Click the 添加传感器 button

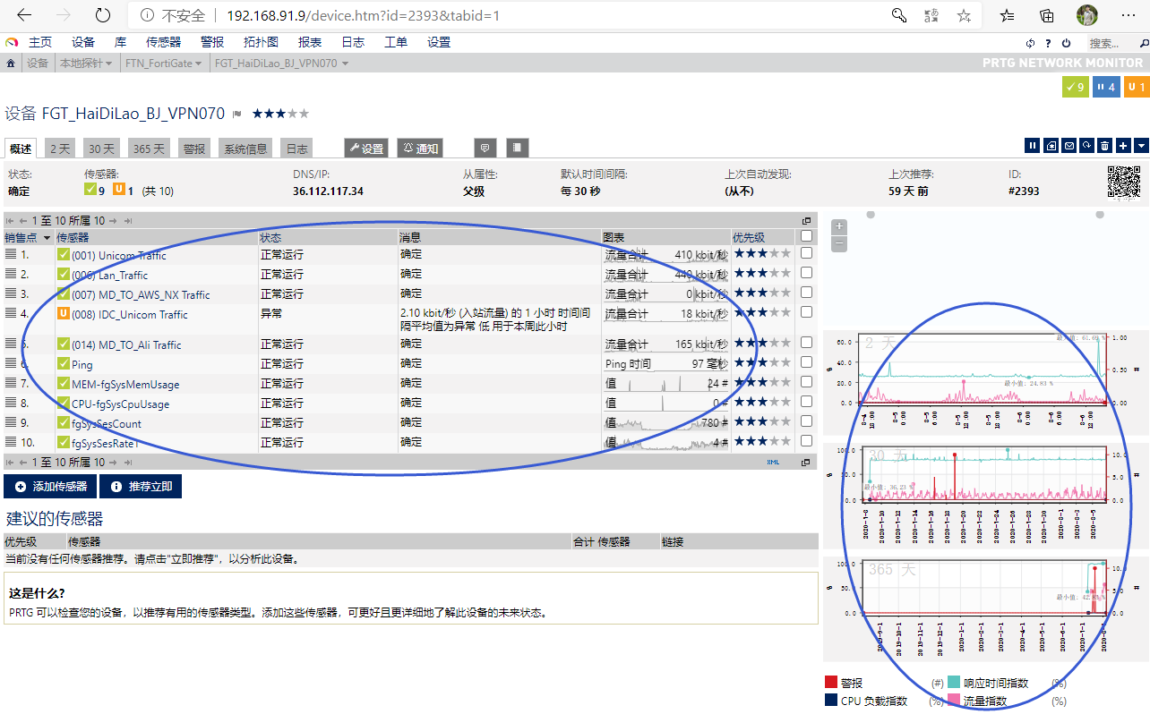50,487
